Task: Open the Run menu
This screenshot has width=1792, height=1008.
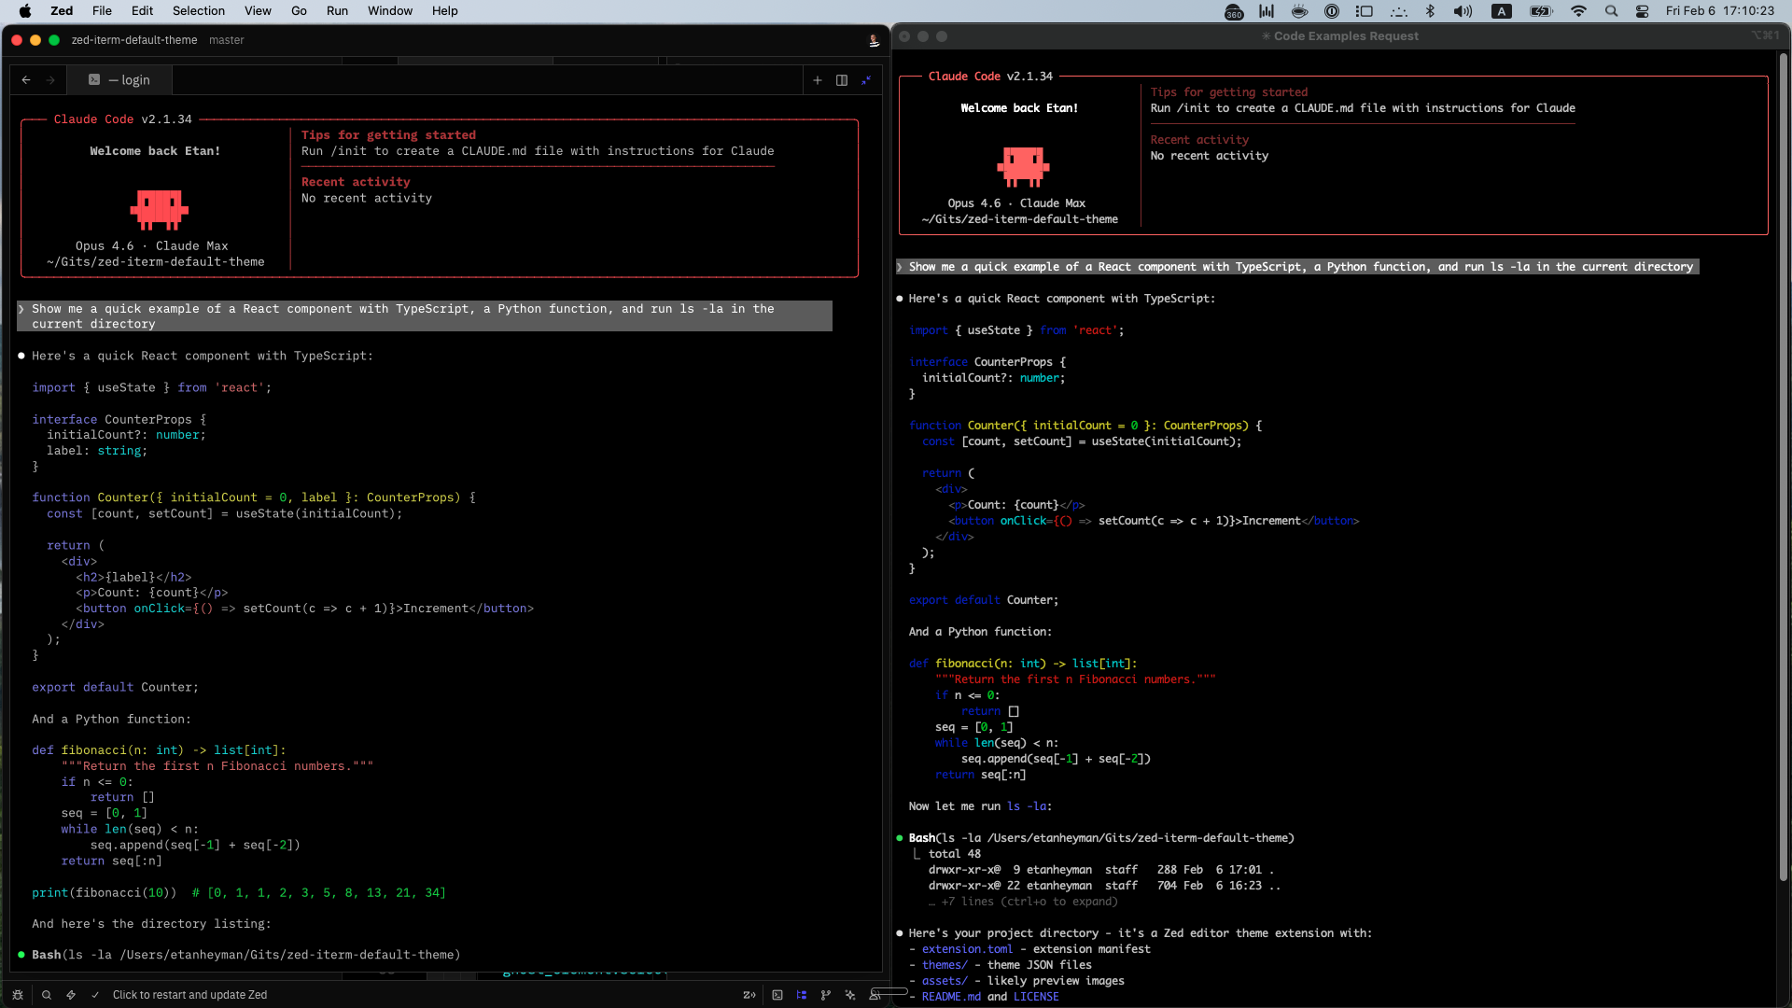Action: pos(337,11)
